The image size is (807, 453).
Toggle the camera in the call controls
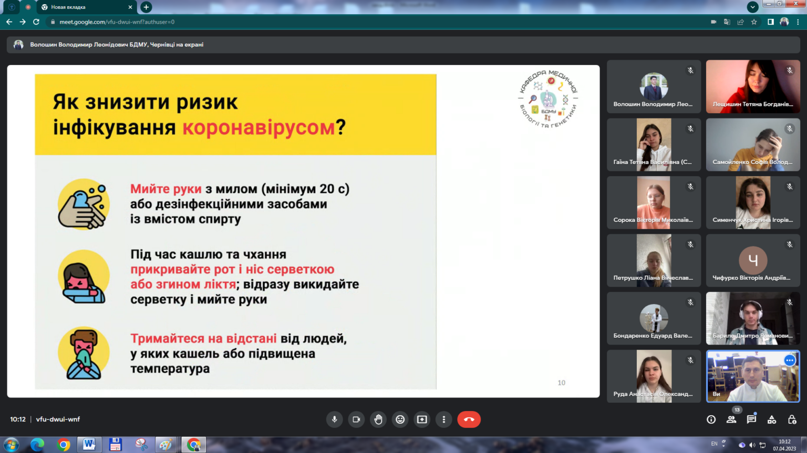click(x=356, y=419)
